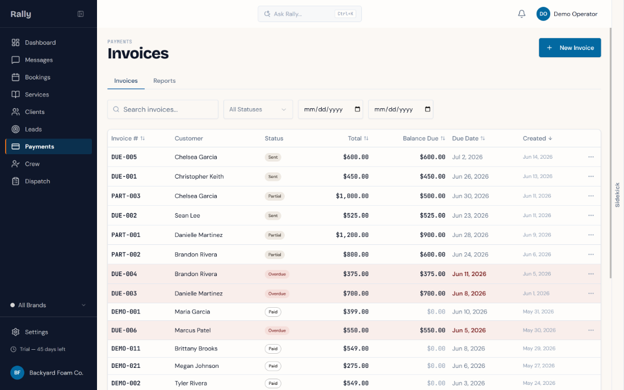624x390 pixels.
Task: Click customer Sean Lee
Action: 187,215
